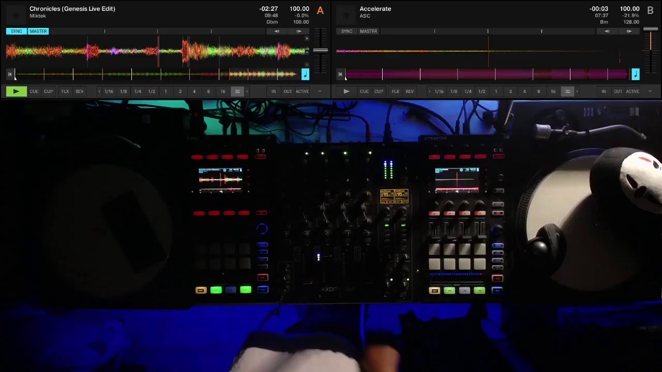This screenshot has height=372, width=662.
Task: Click tempo bend forward arrow on deck A
Action: 298,32
